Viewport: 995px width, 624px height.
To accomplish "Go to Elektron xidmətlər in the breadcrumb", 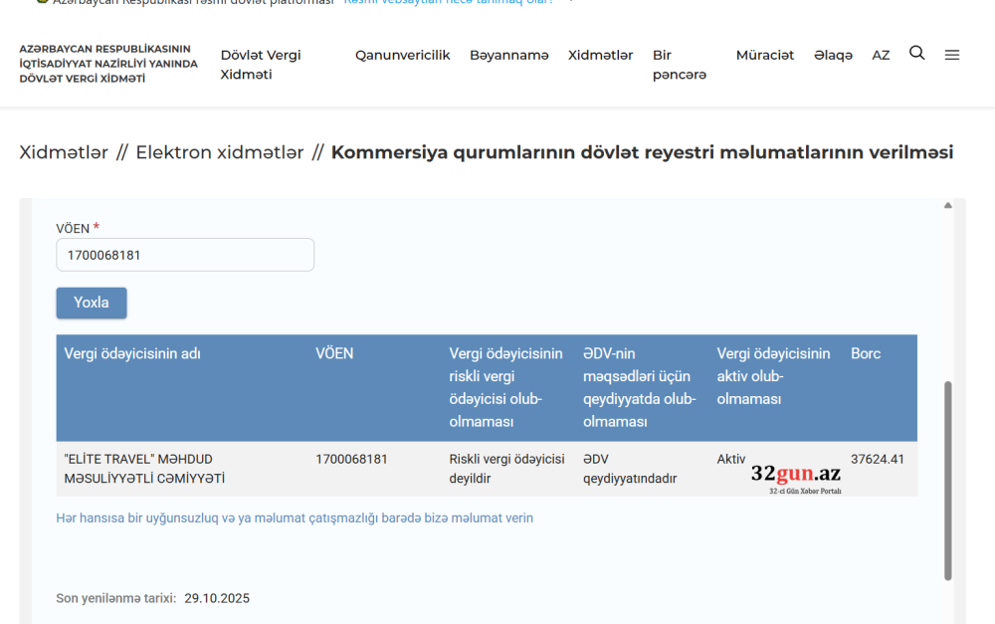I will [x=219, y=152].
